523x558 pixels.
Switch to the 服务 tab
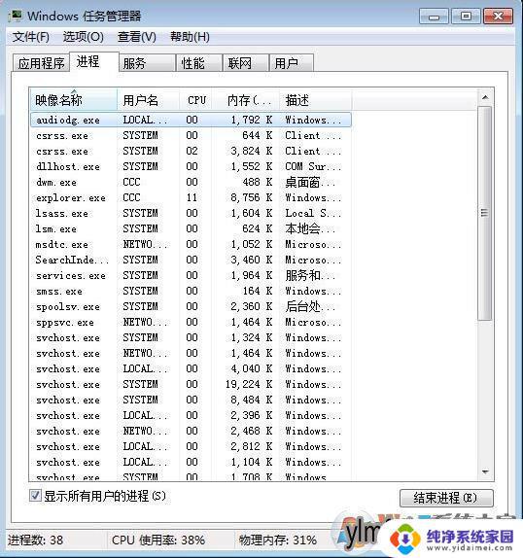pos(147,63)
